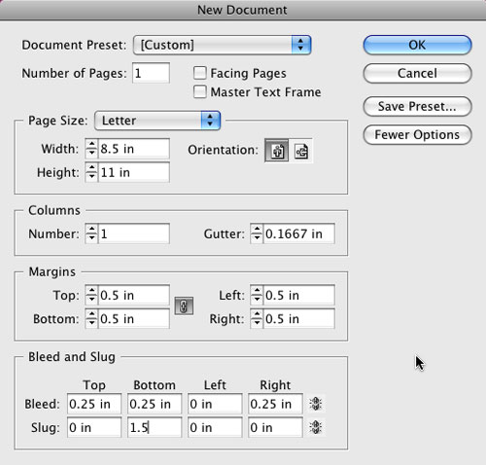Screen dimensions: 486x465
Task: Toggle the Bleed link chain icon
Action: tap(315, 404)
